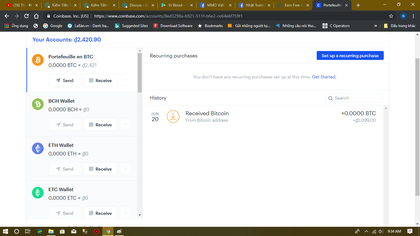
Task: Open the Download Software bookmark
Action: click(x=173, y=26)
